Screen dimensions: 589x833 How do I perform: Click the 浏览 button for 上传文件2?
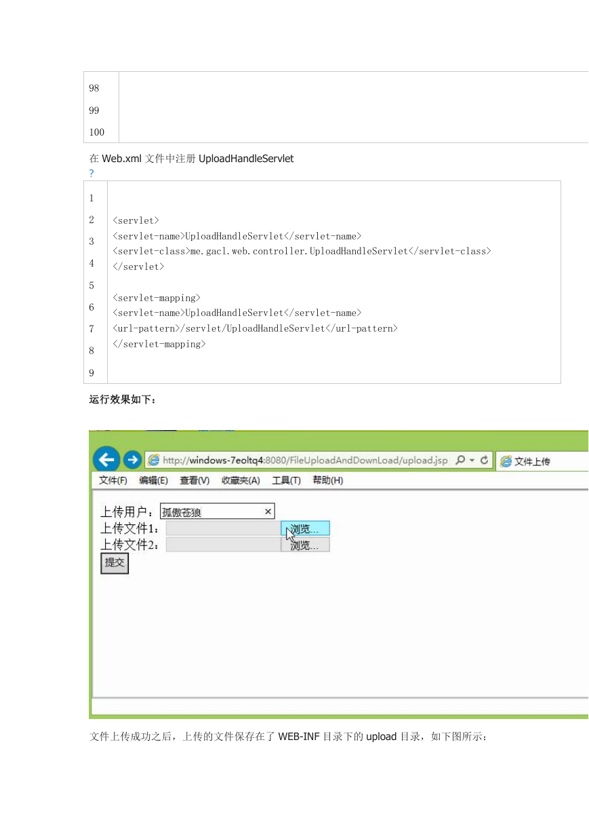click(x=305, y=545)
